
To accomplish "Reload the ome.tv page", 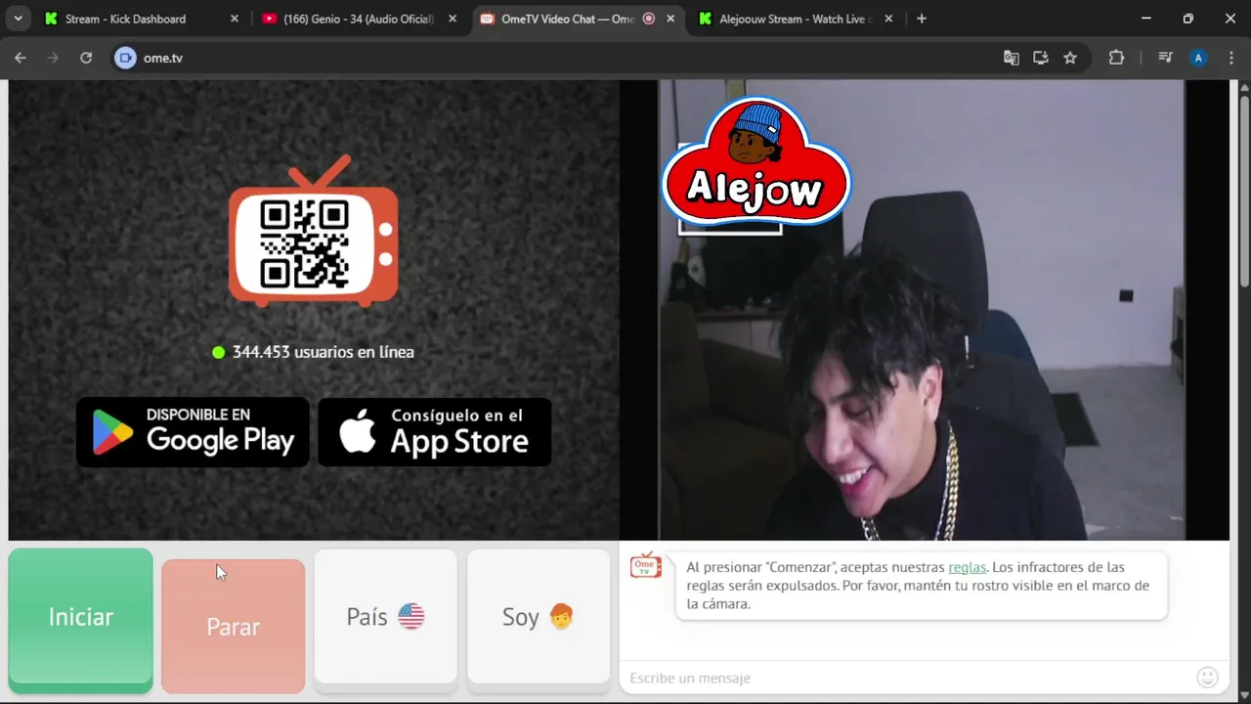I will tap(86, 58).
